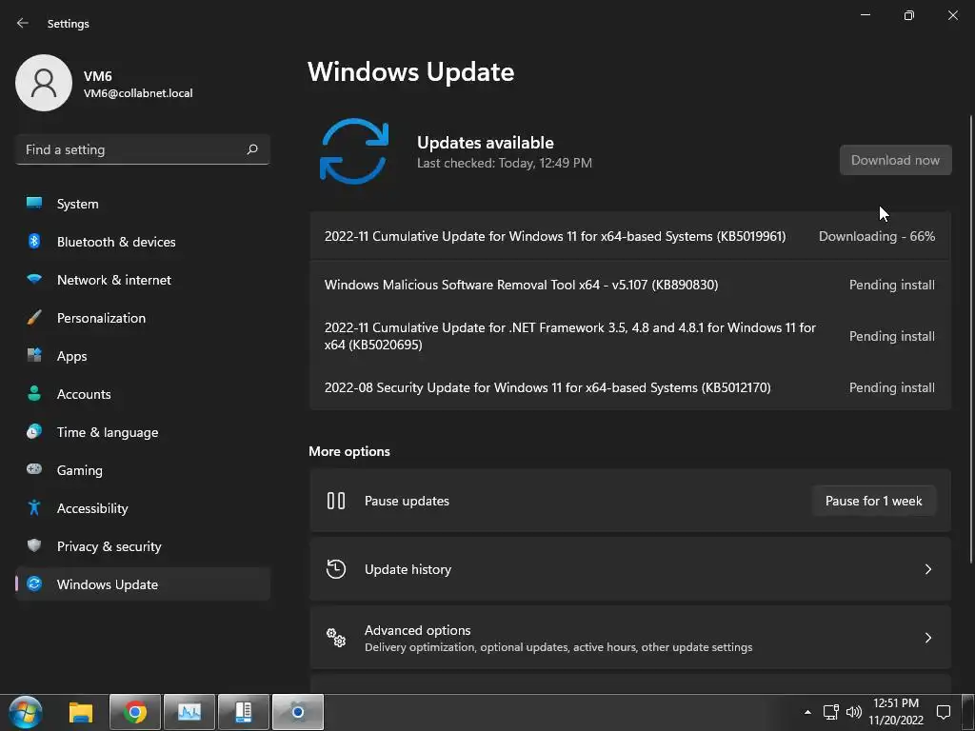
Task: Click the Apps icon in sidebar
Action: point(34,356)
